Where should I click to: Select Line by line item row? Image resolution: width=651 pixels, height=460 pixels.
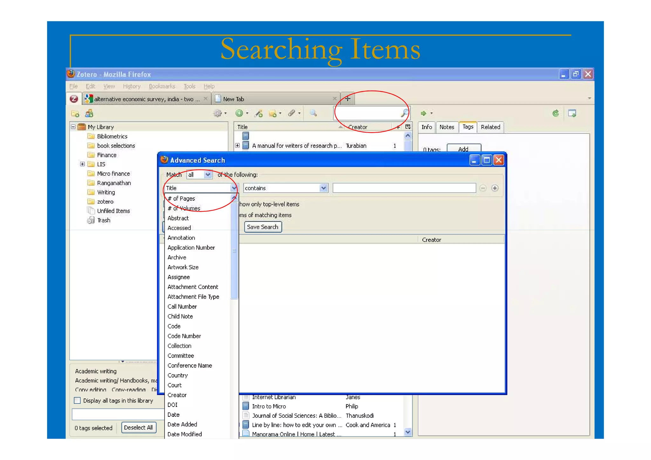[x=321, y=425]
